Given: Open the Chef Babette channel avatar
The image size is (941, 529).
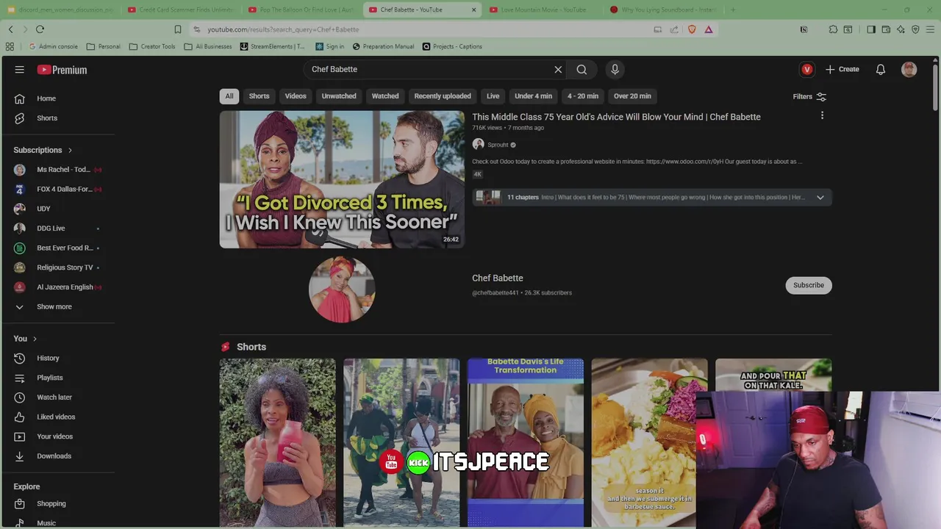Looking at the screenshot, I should [x=342, y=289].
